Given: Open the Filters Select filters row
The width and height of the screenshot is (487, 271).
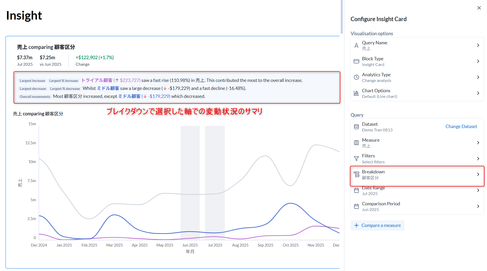Looking at the screenshot, I should coord(417,159).
